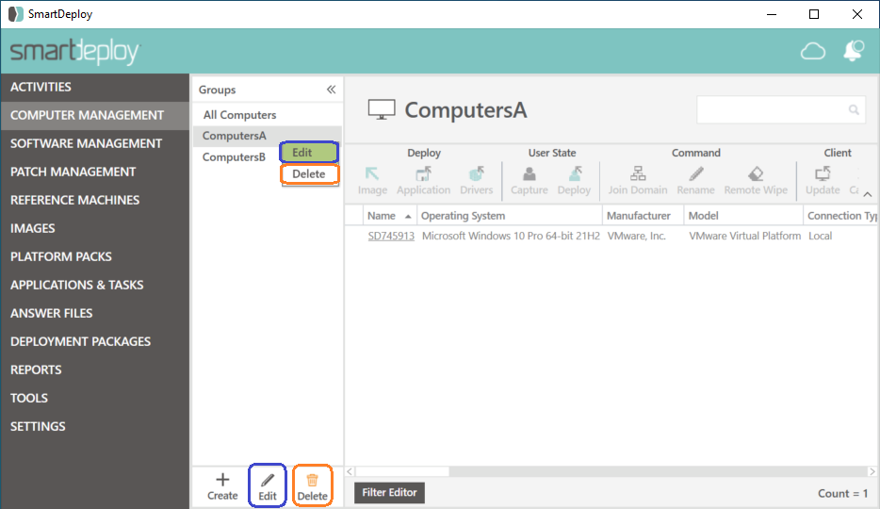Collapse the ribbon toolbar with up chevron

coord(868,194)
